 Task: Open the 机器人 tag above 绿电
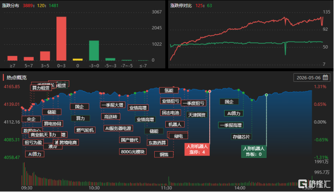coord(175,124)
